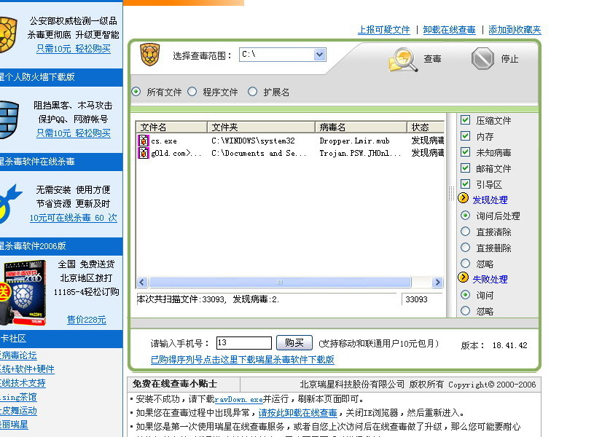Click the lion shield icon in sidebar

pos(8,35)
